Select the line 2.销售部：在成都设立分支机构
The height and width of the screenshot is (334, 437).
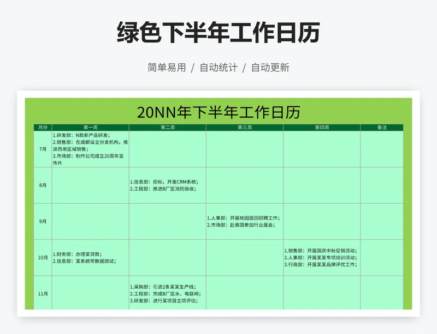pos(90,145)
